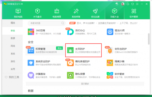Click the upgrade arrow beside 360安全卫士13

tap(22, 4)
